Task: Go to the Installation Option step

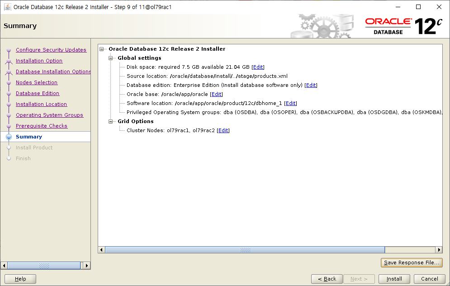Action: [x=39, y=61]
